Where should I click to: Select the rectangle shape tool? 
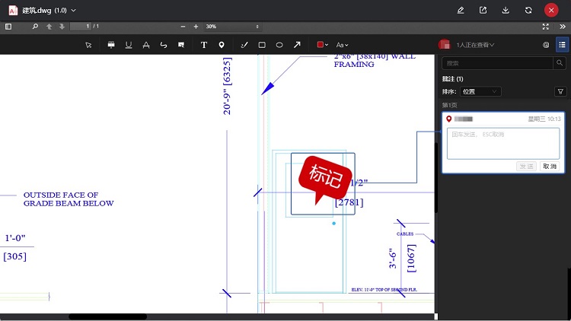[262, 45]
